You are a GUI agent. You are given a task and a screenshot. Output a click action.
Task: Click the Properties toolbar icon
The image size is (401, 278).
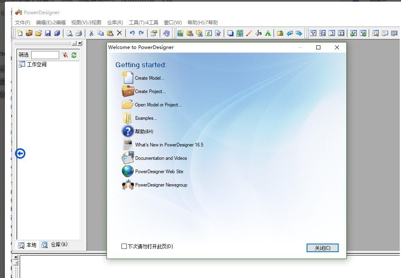[x=154, y=33]
